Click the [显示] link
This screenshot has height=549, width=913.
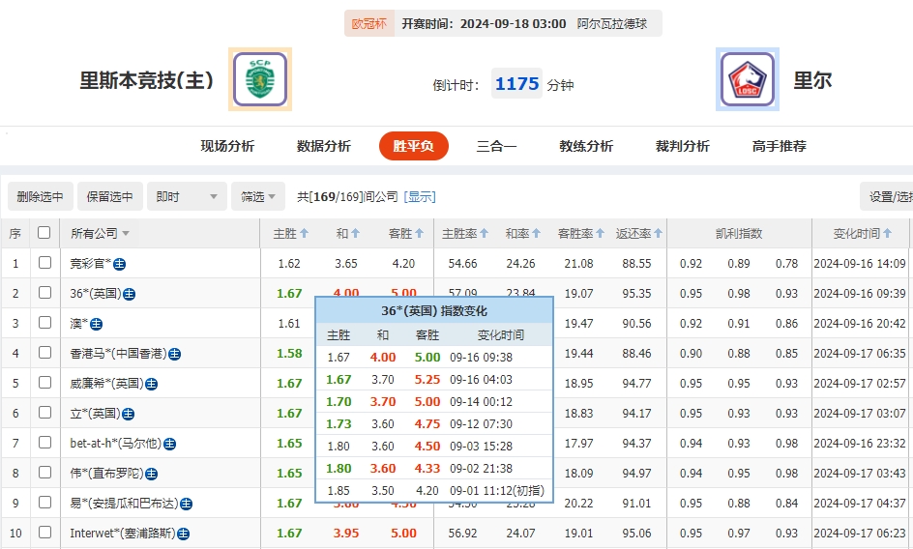[420, 196]
